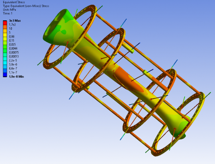Click the '1,7e2' legend value

pos(12,25)
